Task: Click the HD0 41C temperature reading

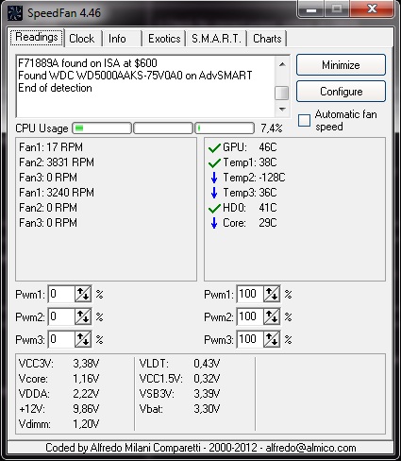Action: pos(250,208)
